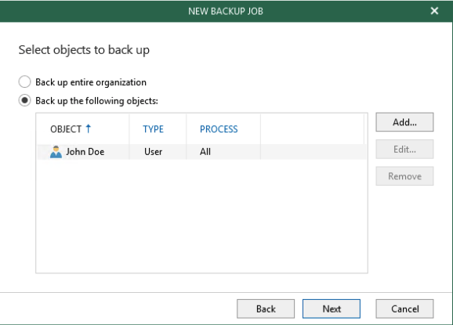The height and width of the screenshot is (325, 453).
Task: Choose Back up the following objects radio
Action: point(24,100)
